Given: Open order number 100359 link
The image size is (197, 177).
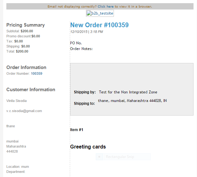Looking at the screenshot, I should coord(36,73).
